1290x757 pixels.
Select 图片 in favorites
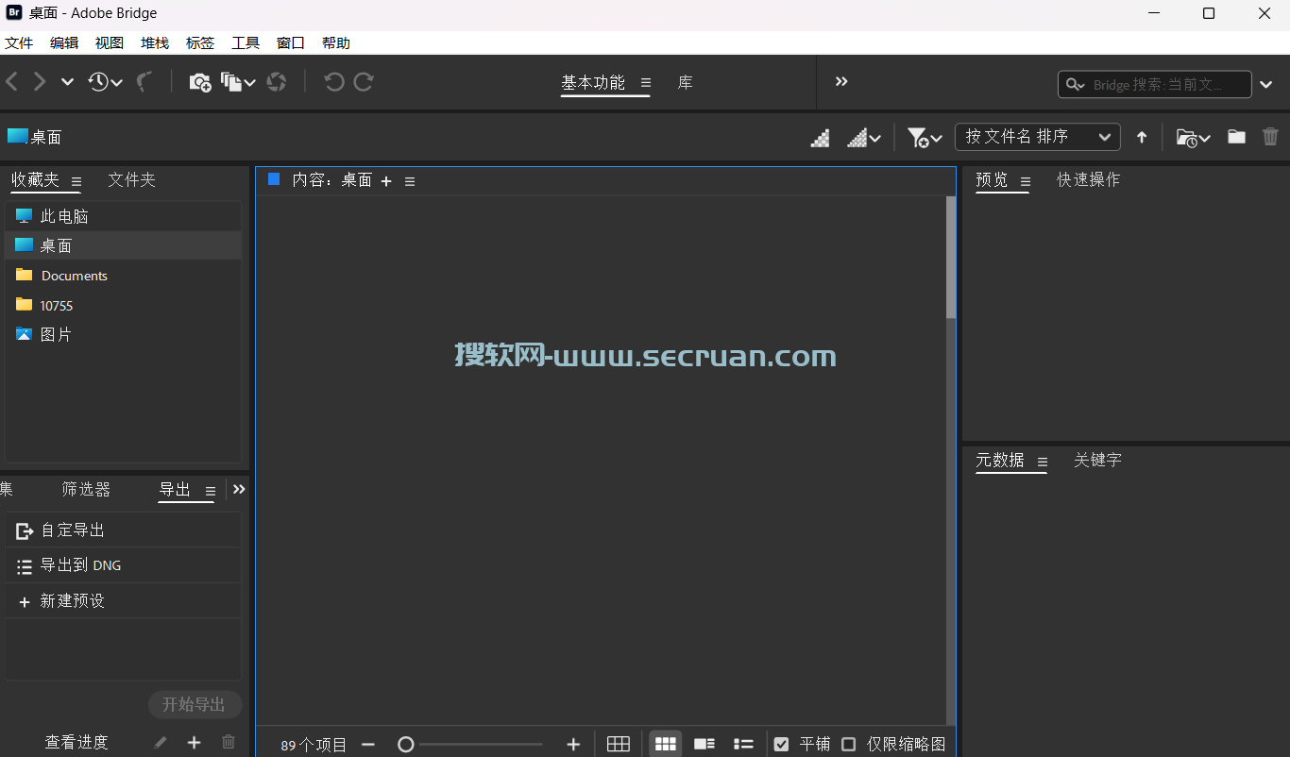tap(123, 334)
